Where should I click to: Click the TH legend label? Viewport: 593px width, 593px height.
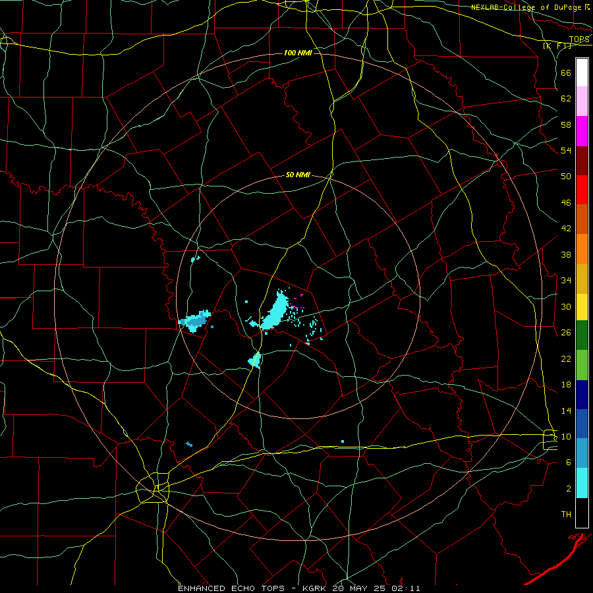(566, 515)
